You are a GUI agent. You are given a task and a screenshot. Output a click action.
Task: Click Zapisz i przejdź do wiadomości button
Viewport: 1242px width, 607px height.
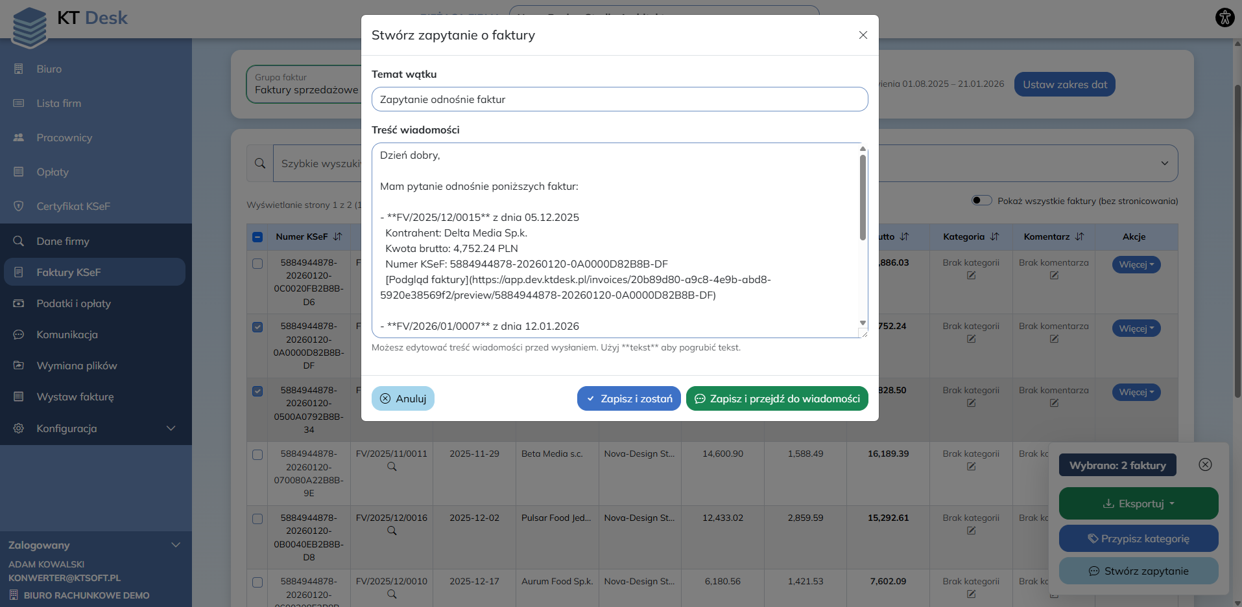tap(776, 398)
